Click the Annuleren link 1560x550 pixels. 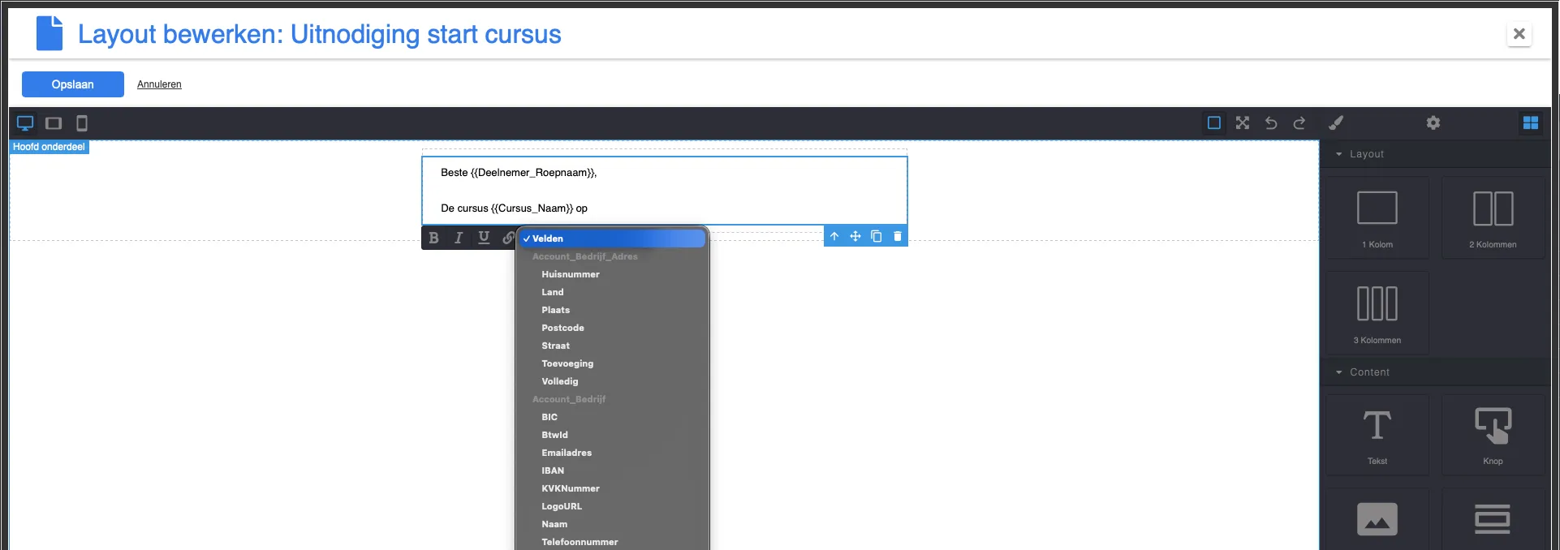pos(159,84)
